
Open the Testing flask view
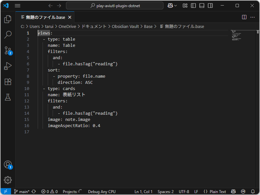tap(8, 97)
